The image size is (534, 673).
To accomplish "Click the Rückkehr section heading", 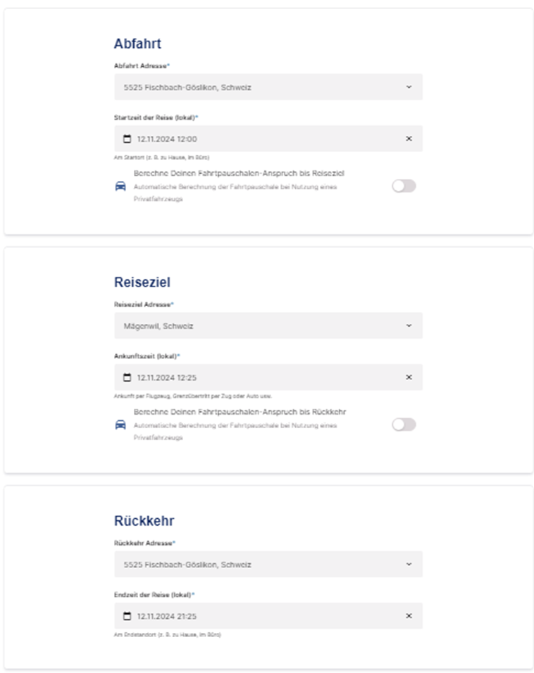I will point(144,521).
